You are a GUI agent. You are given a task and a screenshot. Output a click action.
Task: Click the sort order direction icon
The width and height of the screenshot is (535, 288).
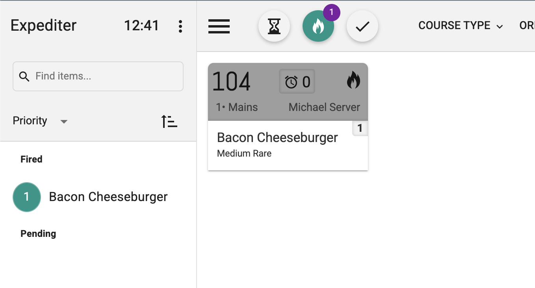pos(169,121)
